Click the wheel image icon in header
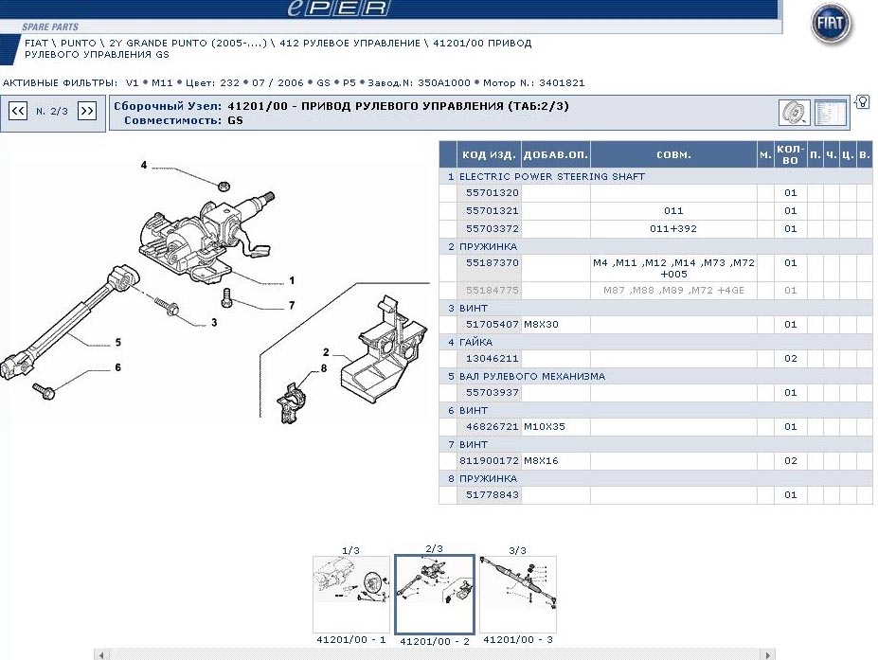 793,113
